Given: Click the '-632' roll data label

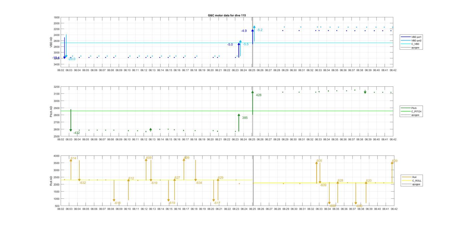Looking at the screenshot, I should (82, 183).
